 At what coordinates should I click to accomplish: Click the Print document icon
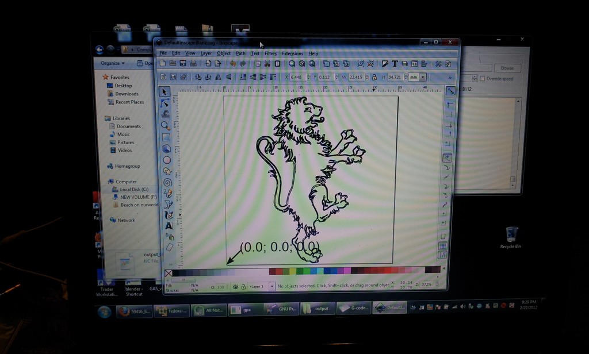click(x=193, y=63)
